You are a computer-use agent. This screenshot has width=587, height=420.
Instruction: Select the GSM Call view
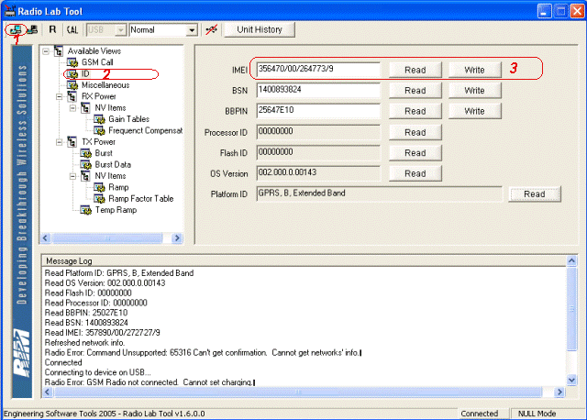pos(97,62)
